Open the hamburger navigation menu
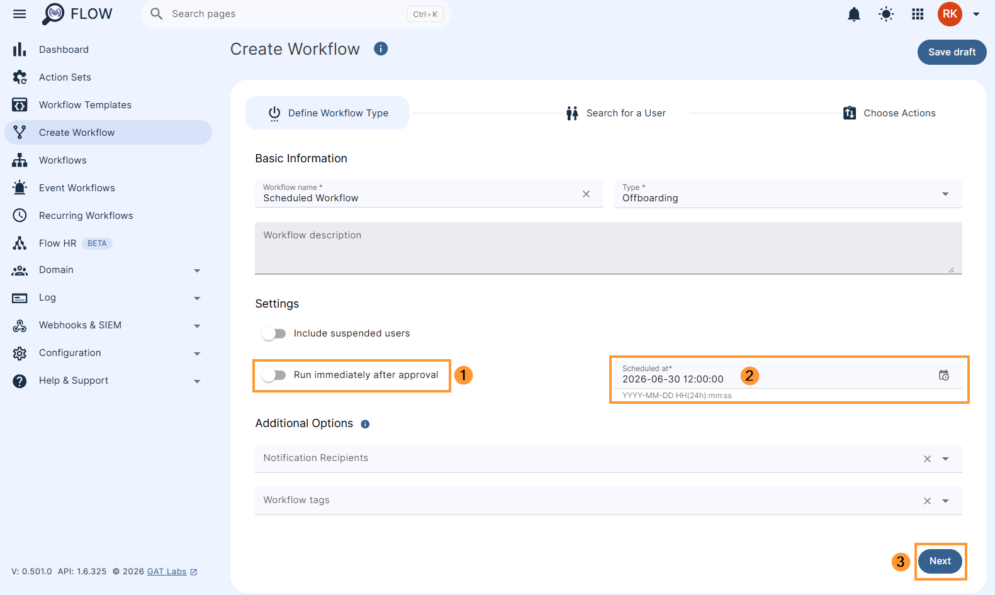 pos(20,14)
